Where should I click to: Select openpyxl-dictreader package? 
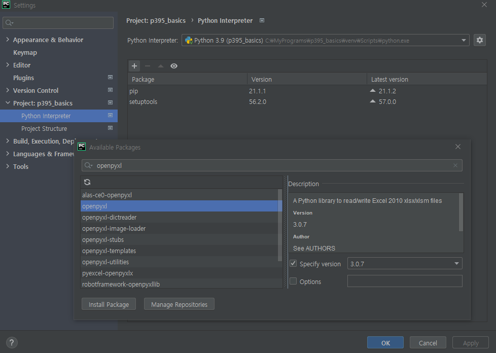pos(179,217)
